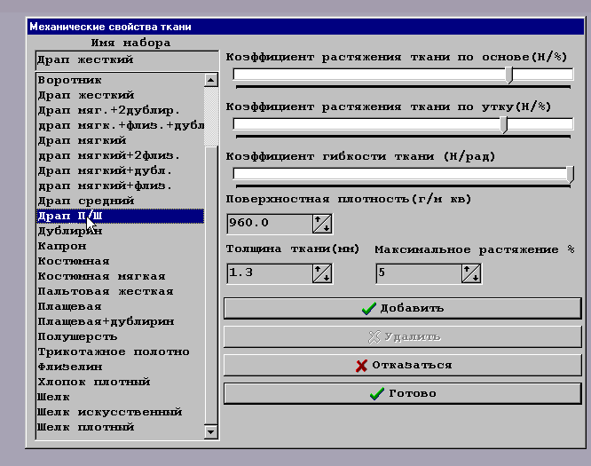Image resolution: width=591 pixels, height=466 pixels.
Task: Click the weft stretch coefficient slider handle
Action: tap(504, 125)
